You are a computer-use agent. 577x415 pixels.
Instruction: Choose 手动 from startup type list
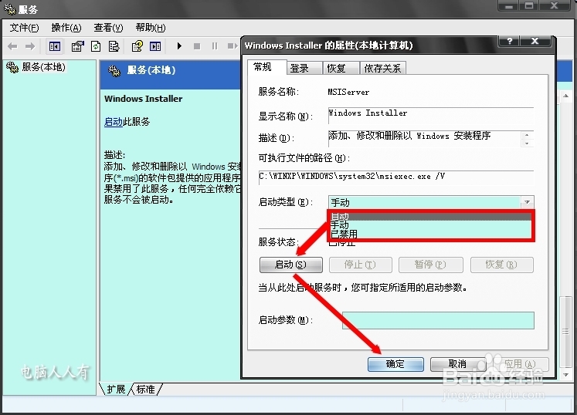429,224
